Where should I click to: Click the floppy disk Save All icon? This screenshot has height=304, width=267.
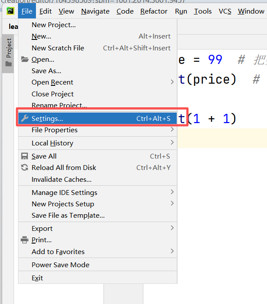tap(25, 156)
